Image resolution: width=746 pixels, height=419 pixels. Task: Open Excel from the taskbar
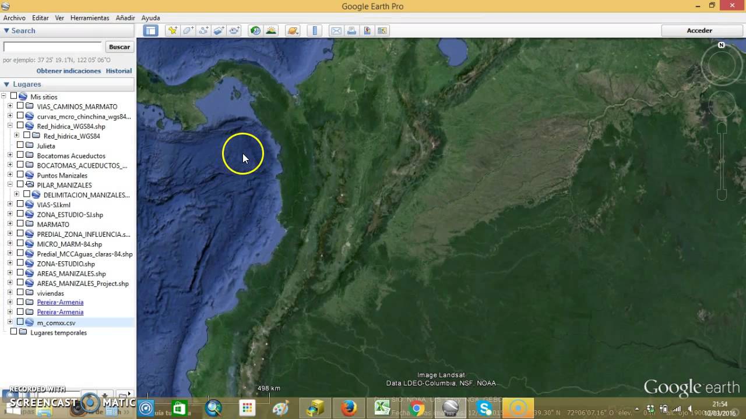tap(382, 409)
